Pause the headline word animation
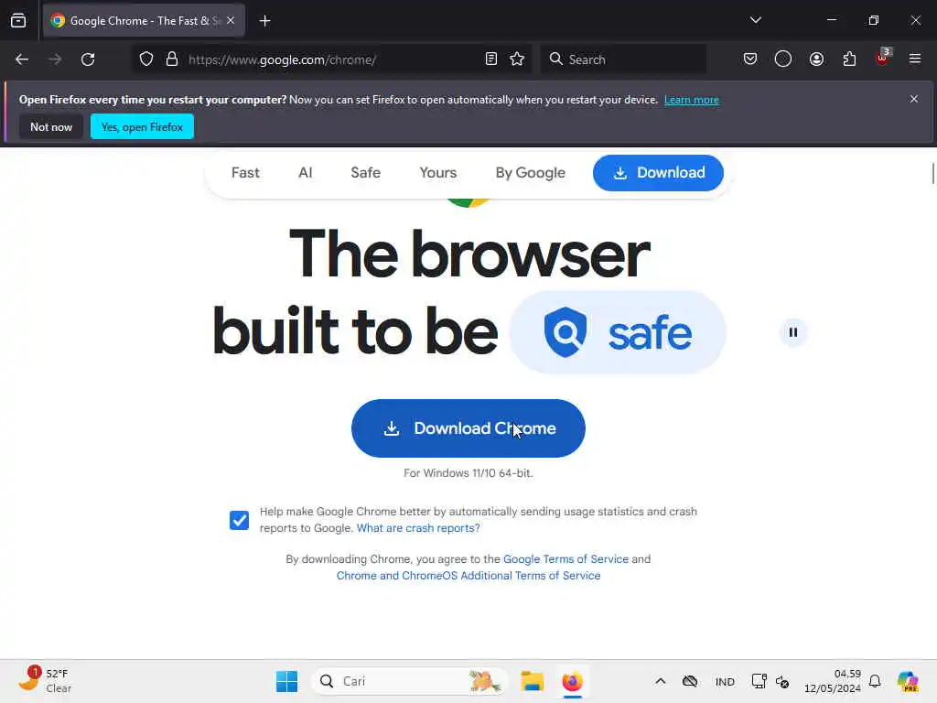The height and width of the screenshot is (703, 937). tap(793, 332)
